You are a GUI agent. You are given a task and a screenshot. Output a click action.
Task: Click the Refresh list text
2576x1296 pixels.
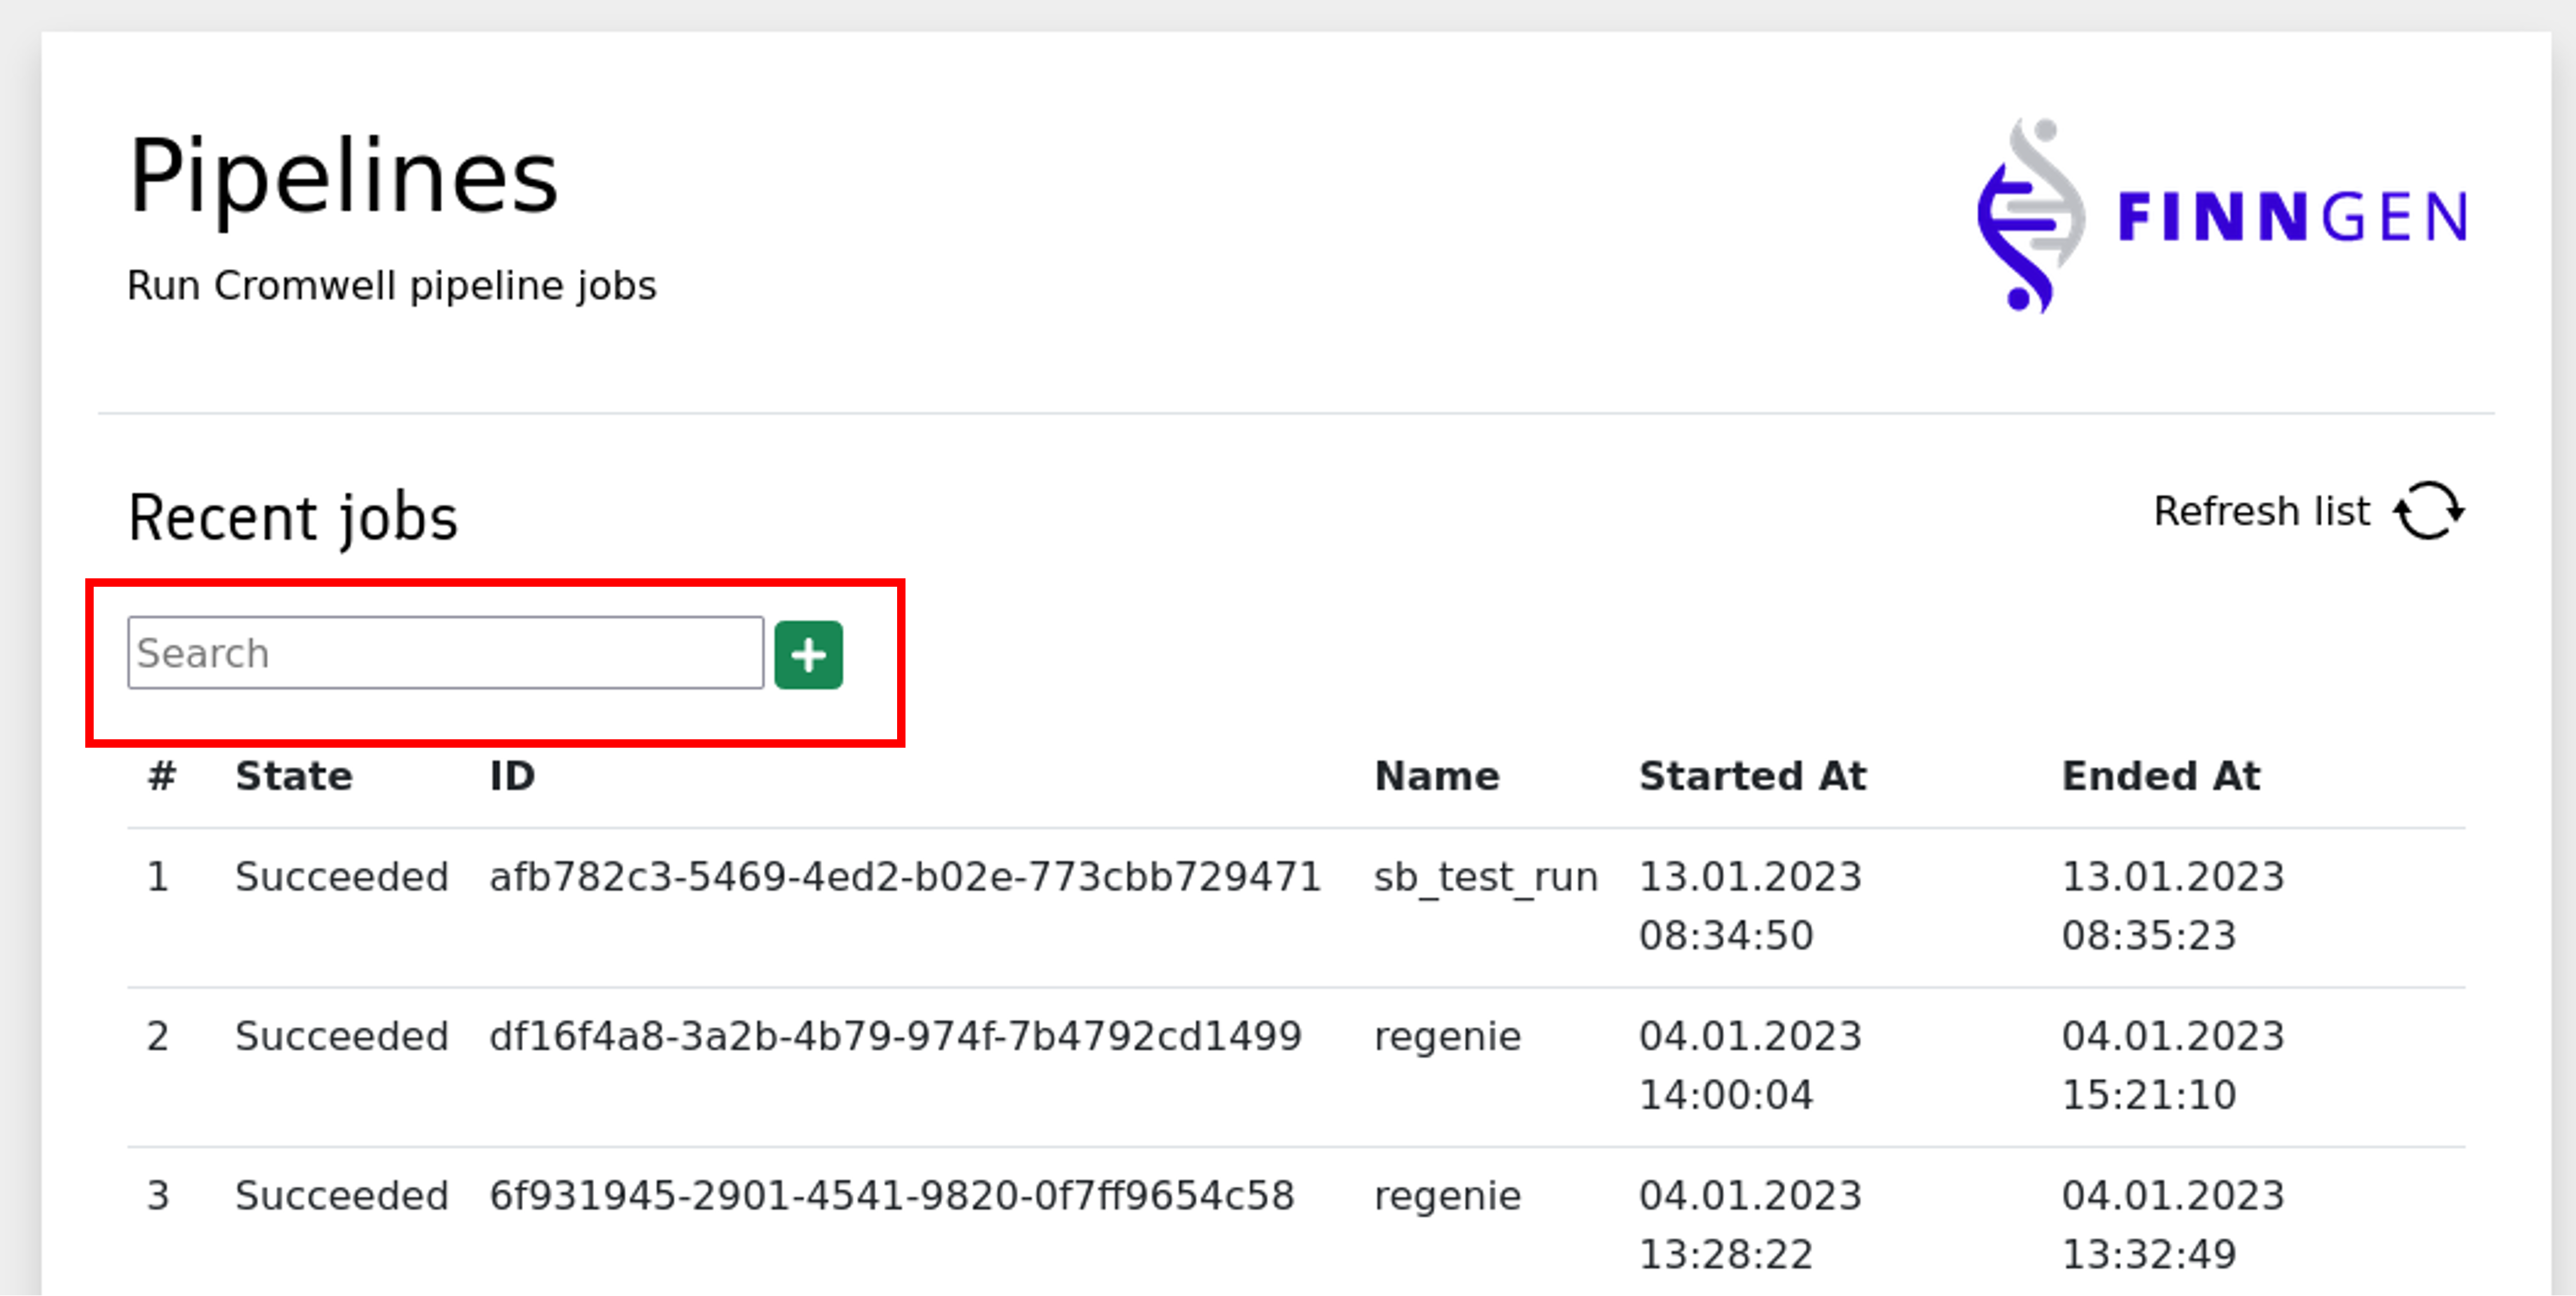[x=2260, y=511]
